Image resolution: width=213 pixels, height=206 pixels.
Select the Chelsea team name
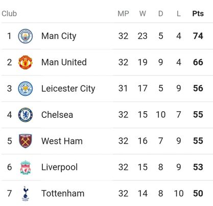coord(57,115)
